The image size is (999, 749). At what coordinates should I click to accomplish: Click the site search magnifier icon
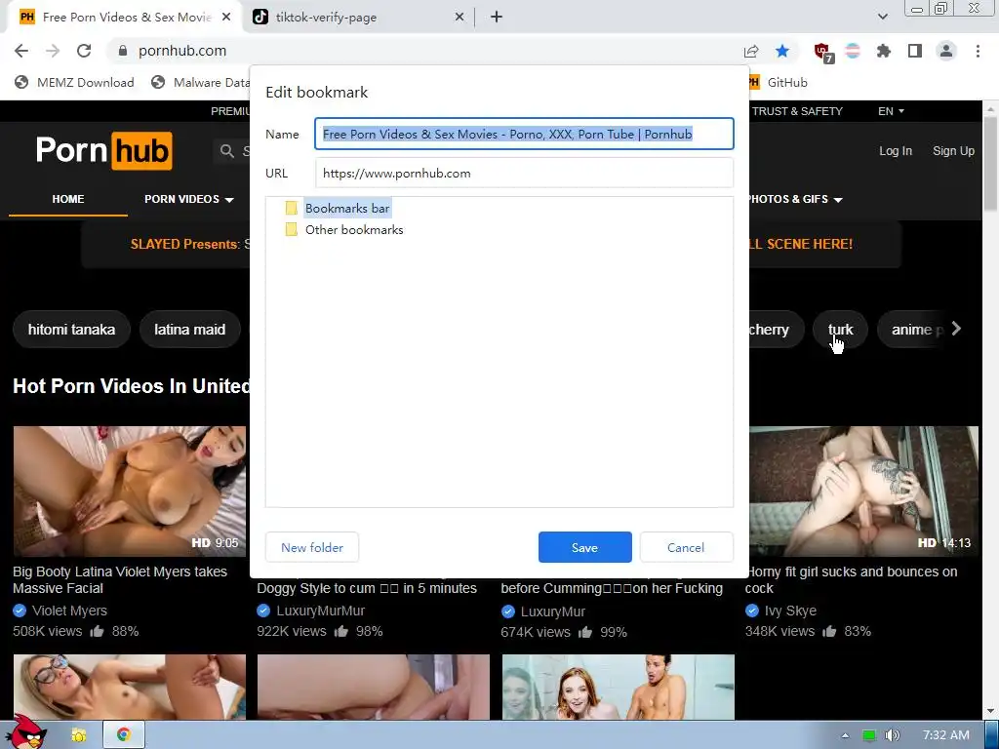click(226, 151)
